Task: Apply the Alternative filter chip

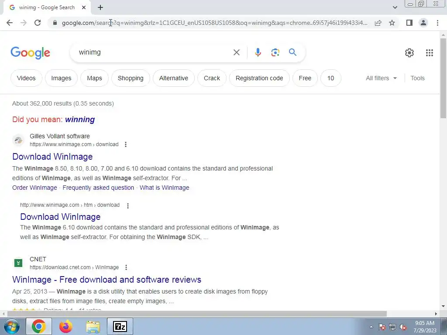Action: point(174,78)
